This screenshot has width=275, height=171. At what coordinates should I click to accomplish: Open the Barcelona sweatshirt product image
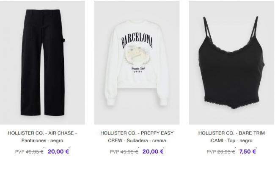[x=137, y=63]
